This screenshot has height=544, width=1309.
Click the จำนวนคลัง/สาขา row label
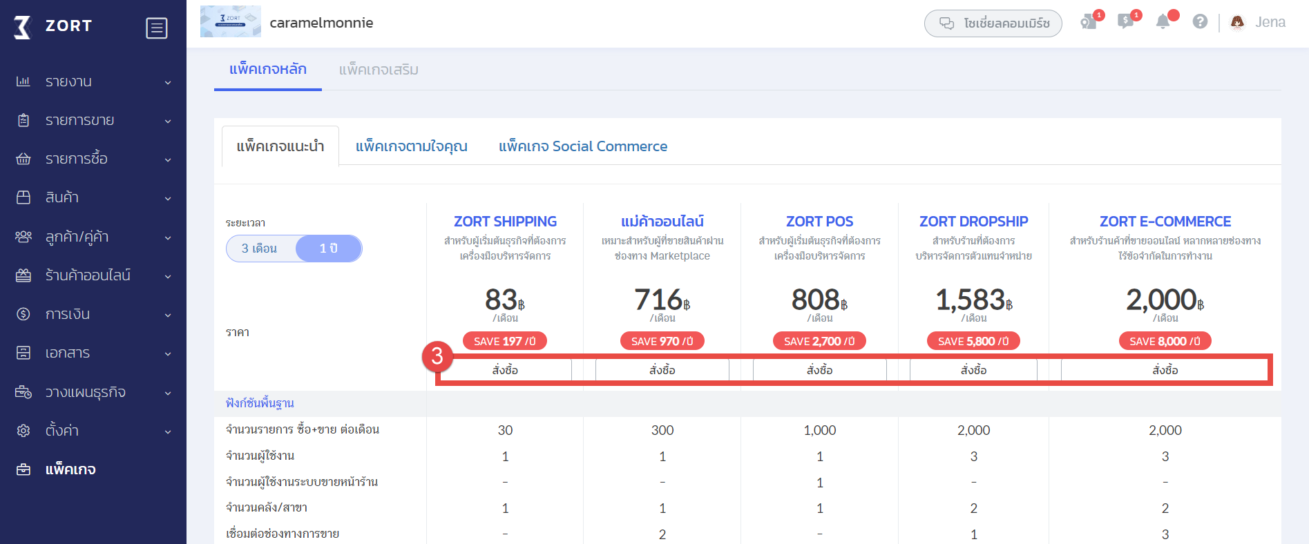(267, 507)
